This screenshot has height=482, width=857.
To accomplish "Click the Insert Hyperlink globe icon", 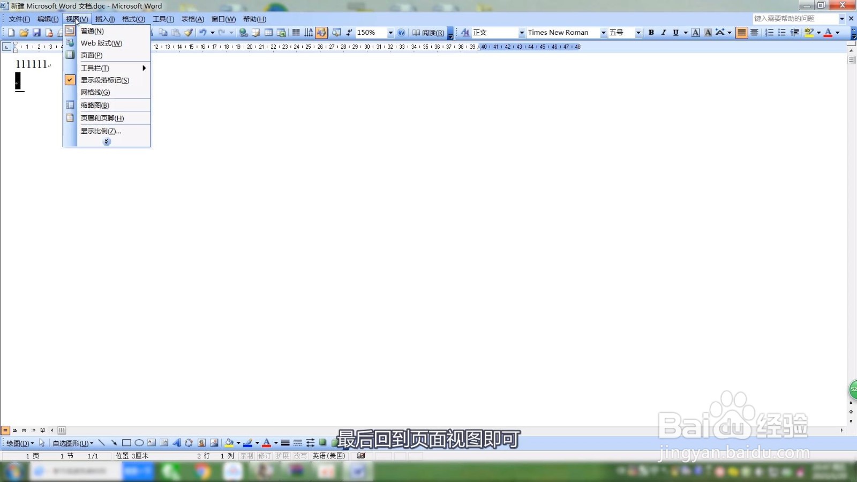I will [x=243, y=33].
